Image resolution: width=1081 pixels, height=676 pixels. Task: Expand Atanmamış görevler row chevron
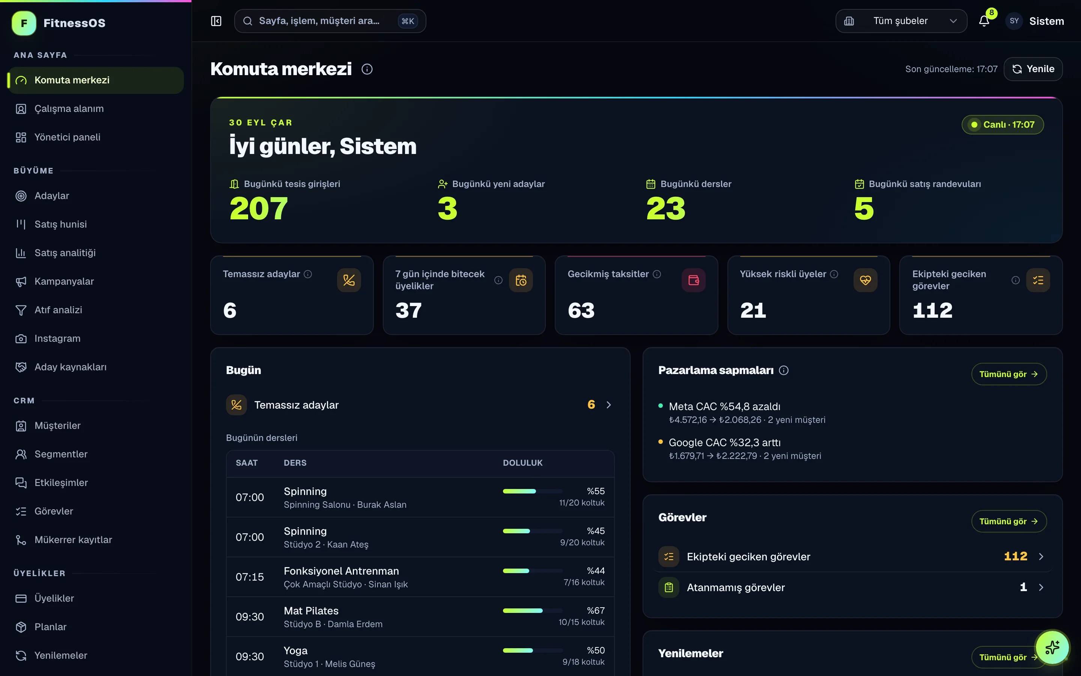click(1041, 587)
